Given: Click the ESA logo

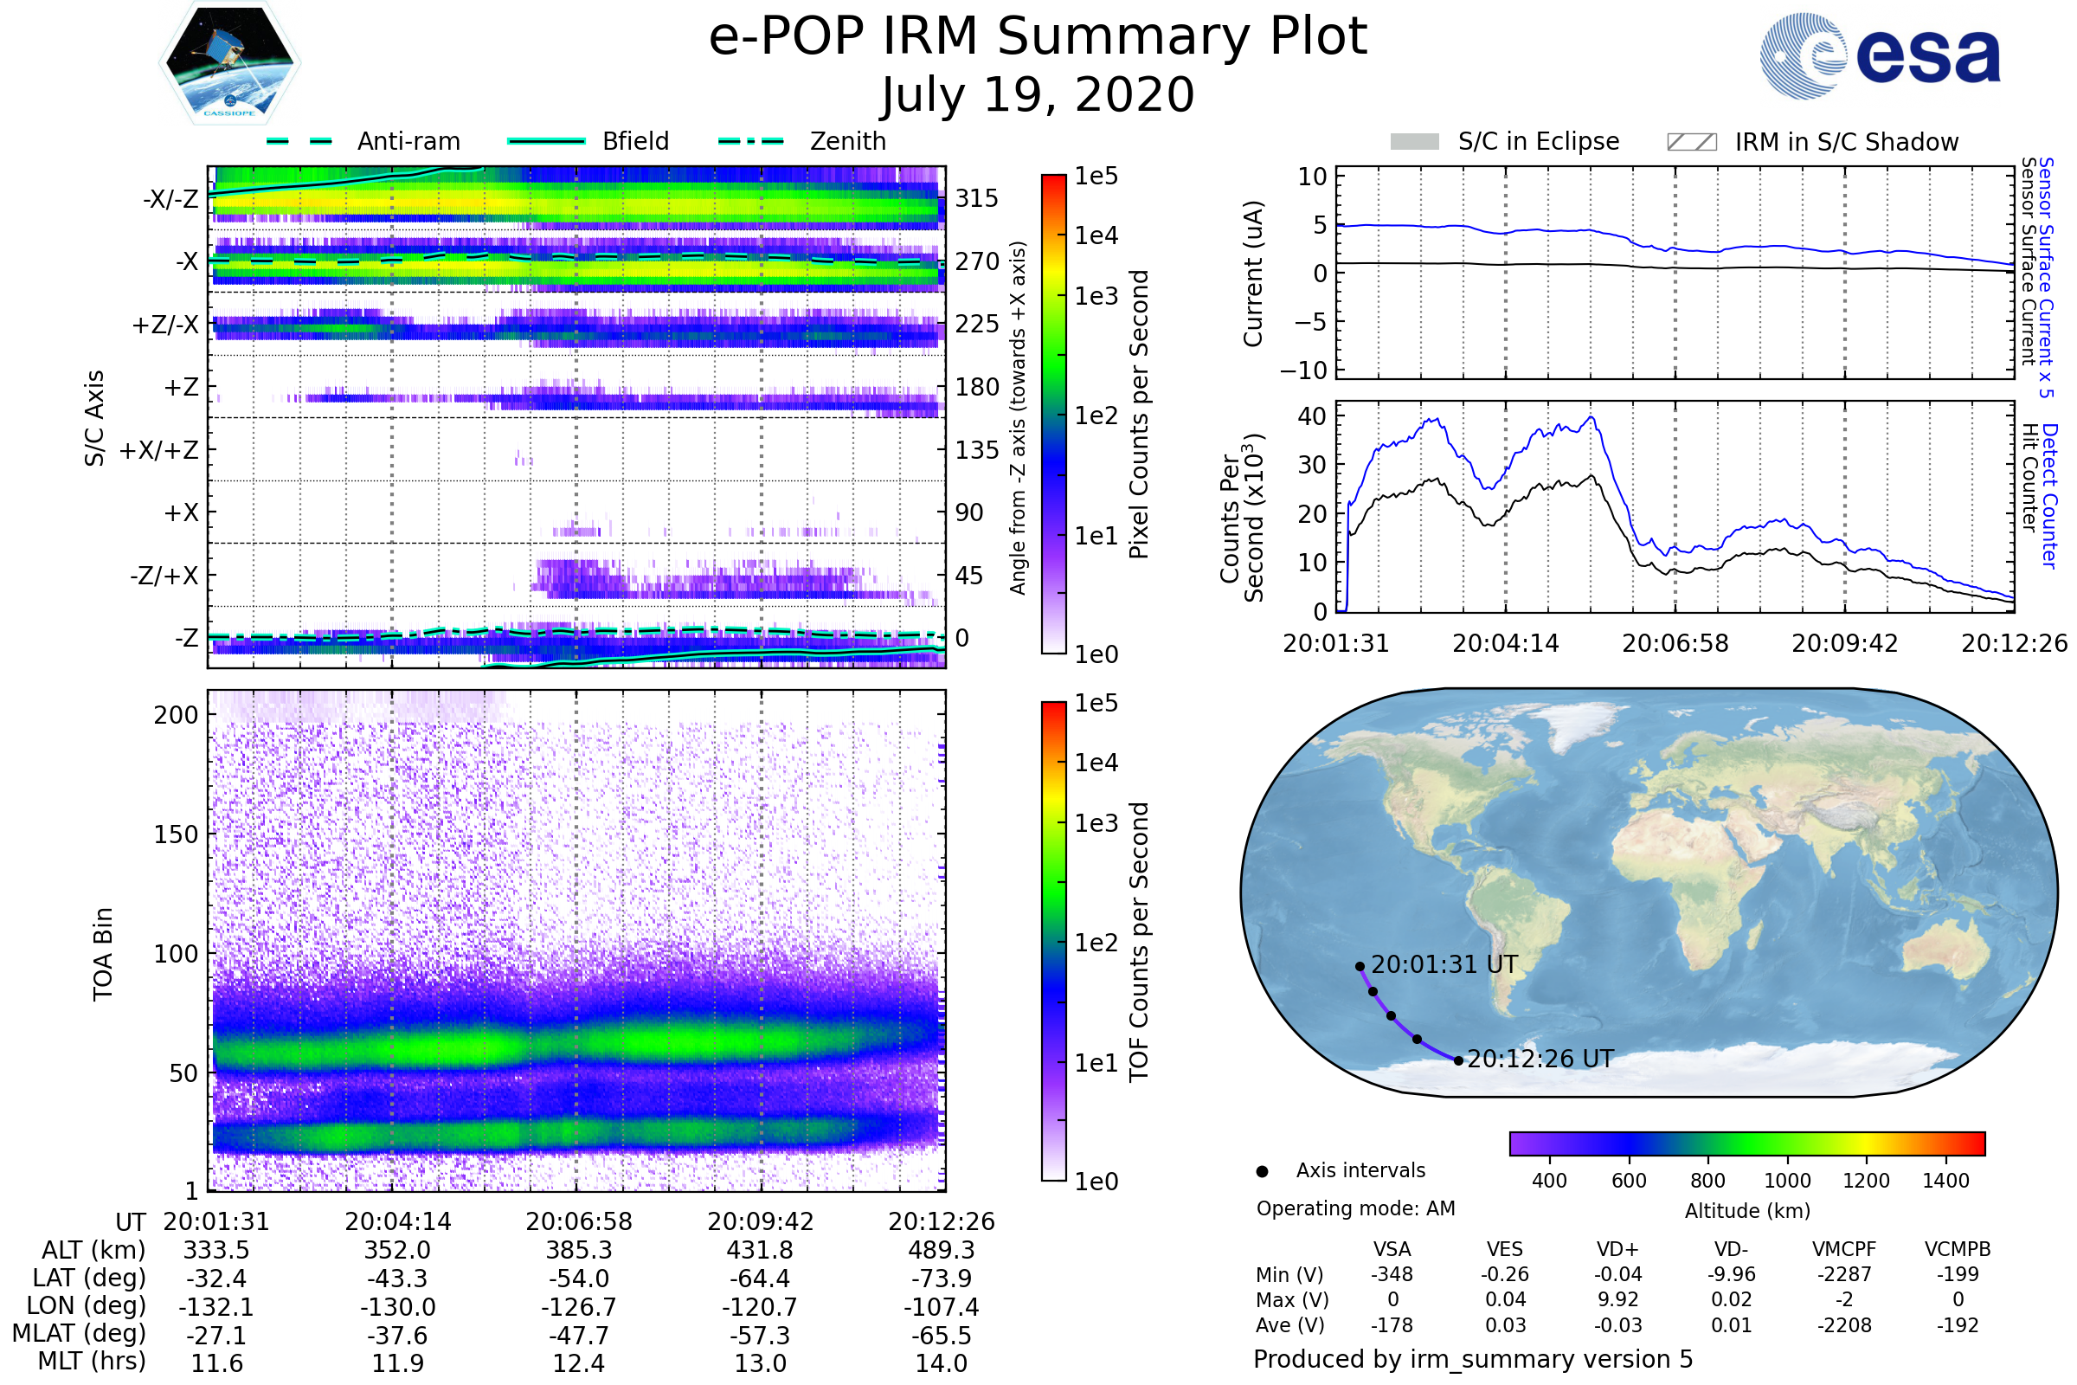Looking at the screenshot, I should 1880,55.
